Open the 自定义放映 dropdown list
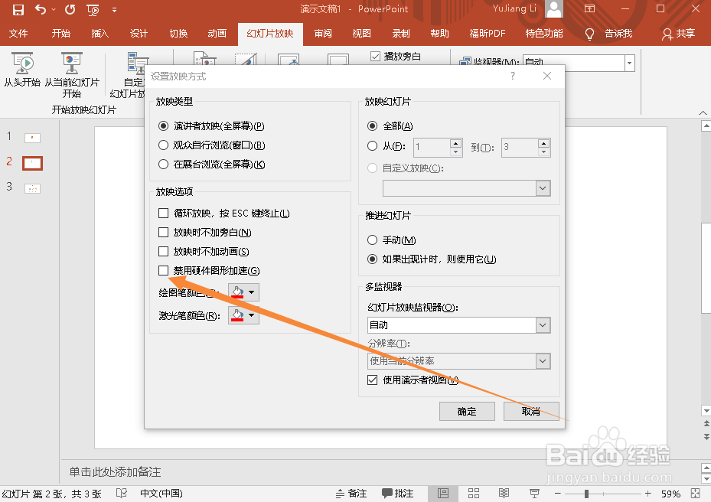This screenshot has width=711, height=502. tap(543, 188)
